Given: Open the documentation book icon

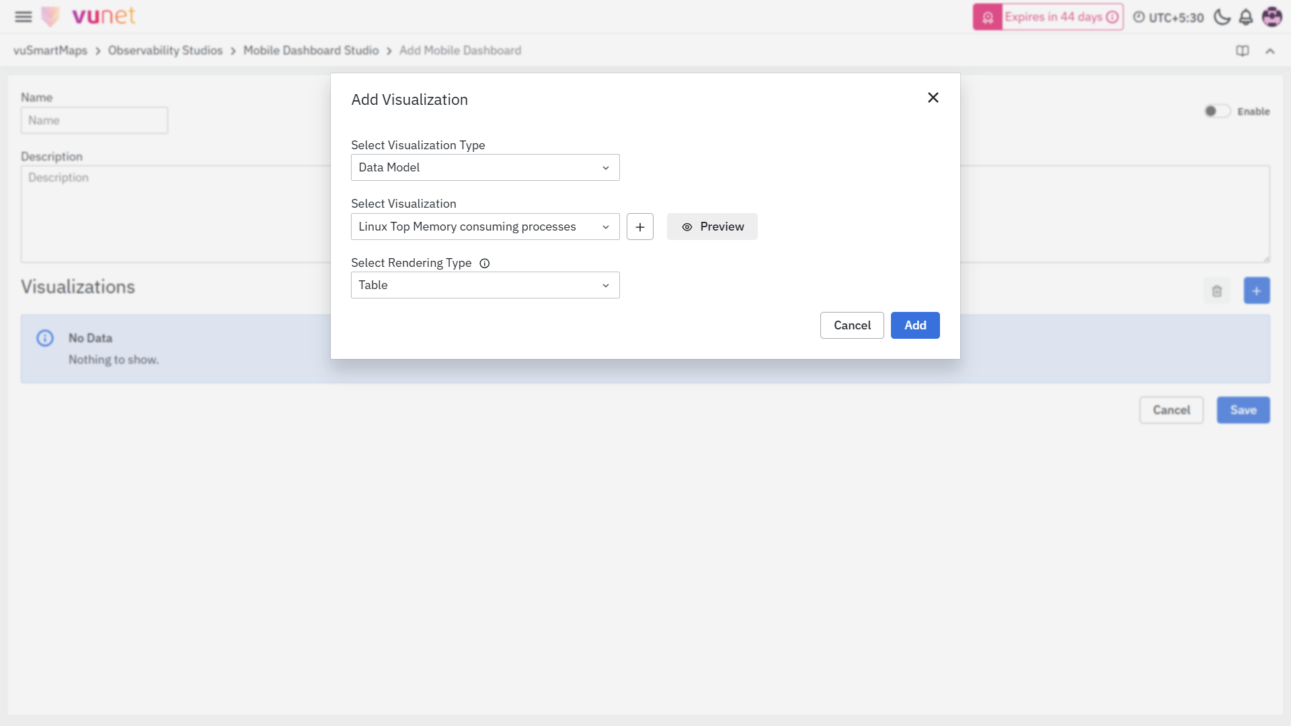Looking at the screenshot, I should tap(1243, 51).
